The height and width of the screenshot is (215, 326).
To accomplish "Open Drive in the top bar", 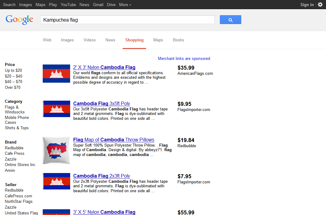I will (x=111, y=5).
